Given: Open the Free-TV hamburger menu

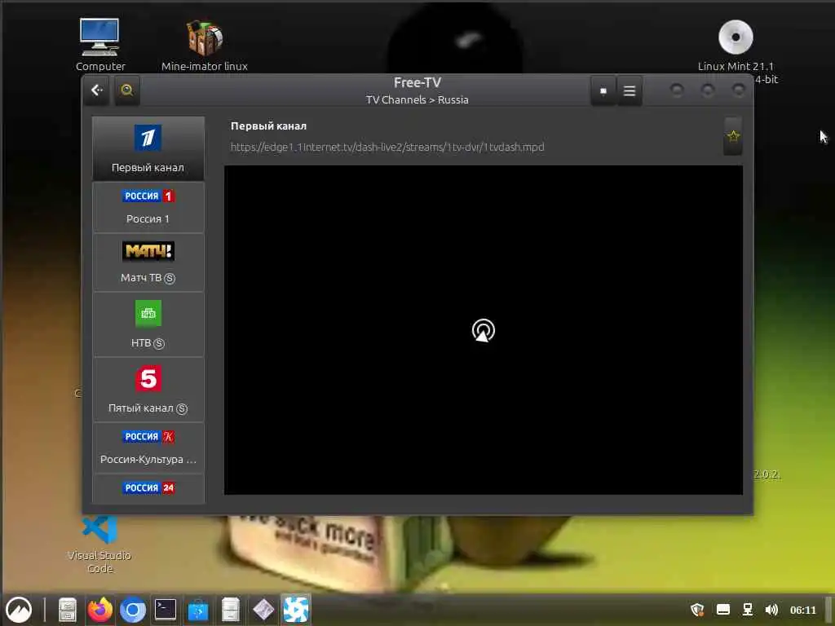Looking at the screenshot, I should pos(630,91).
